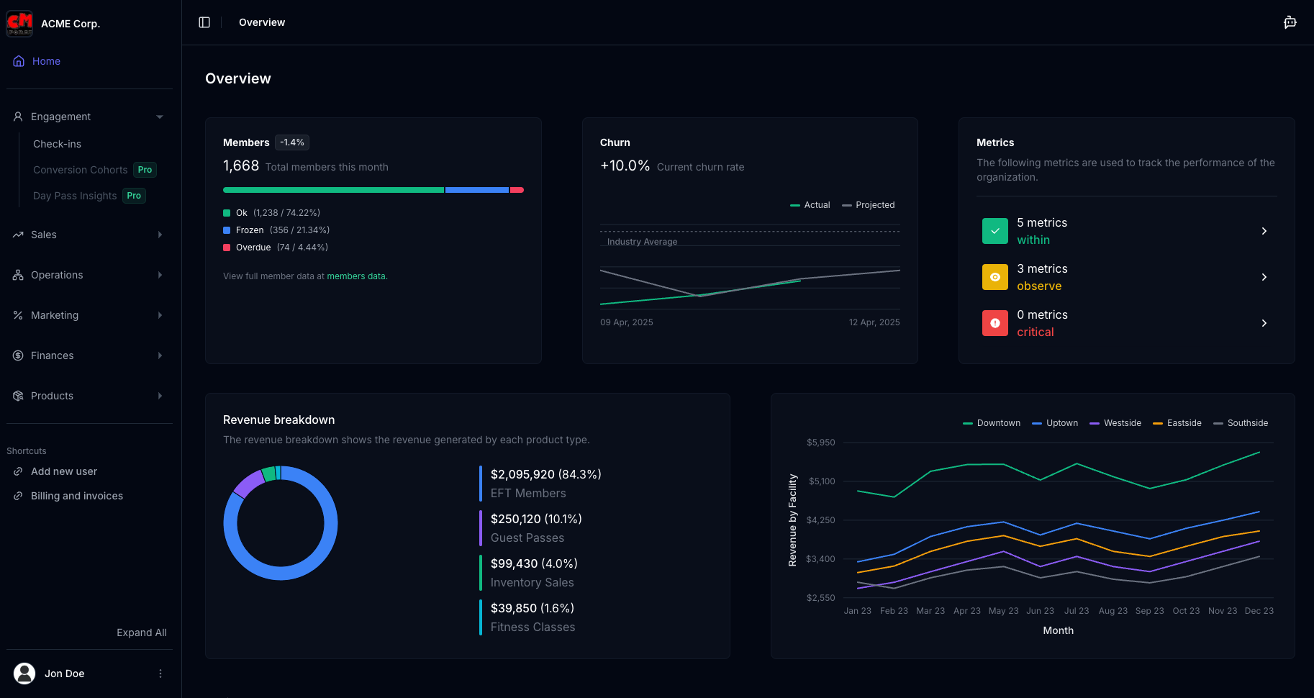Select the Marketing percent icon
This screenshot has width=1314, height=698.
click(17, 315)
